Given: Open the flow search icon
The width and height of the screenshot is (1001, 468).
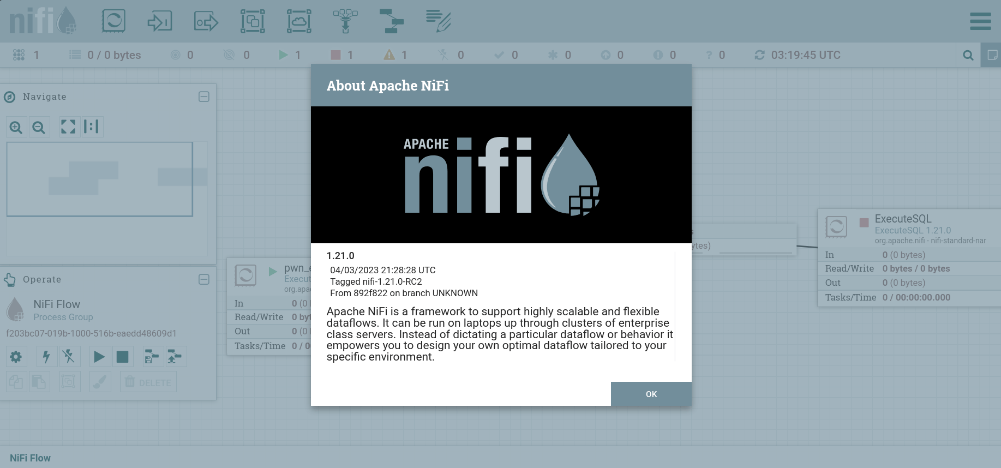Looking at the screenshot, I should point(968,55).
